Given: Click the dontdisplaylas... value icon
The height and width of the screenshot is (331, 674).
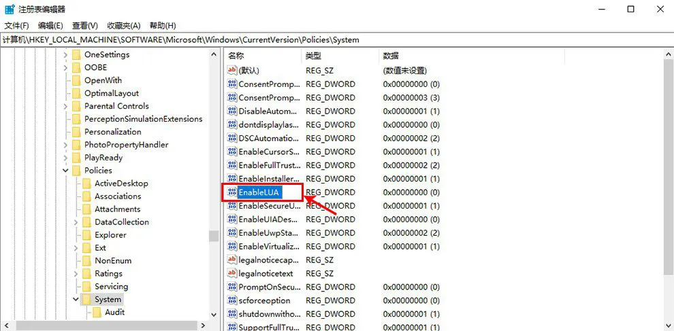Looking at the screenshot, I should coord(231,125).
